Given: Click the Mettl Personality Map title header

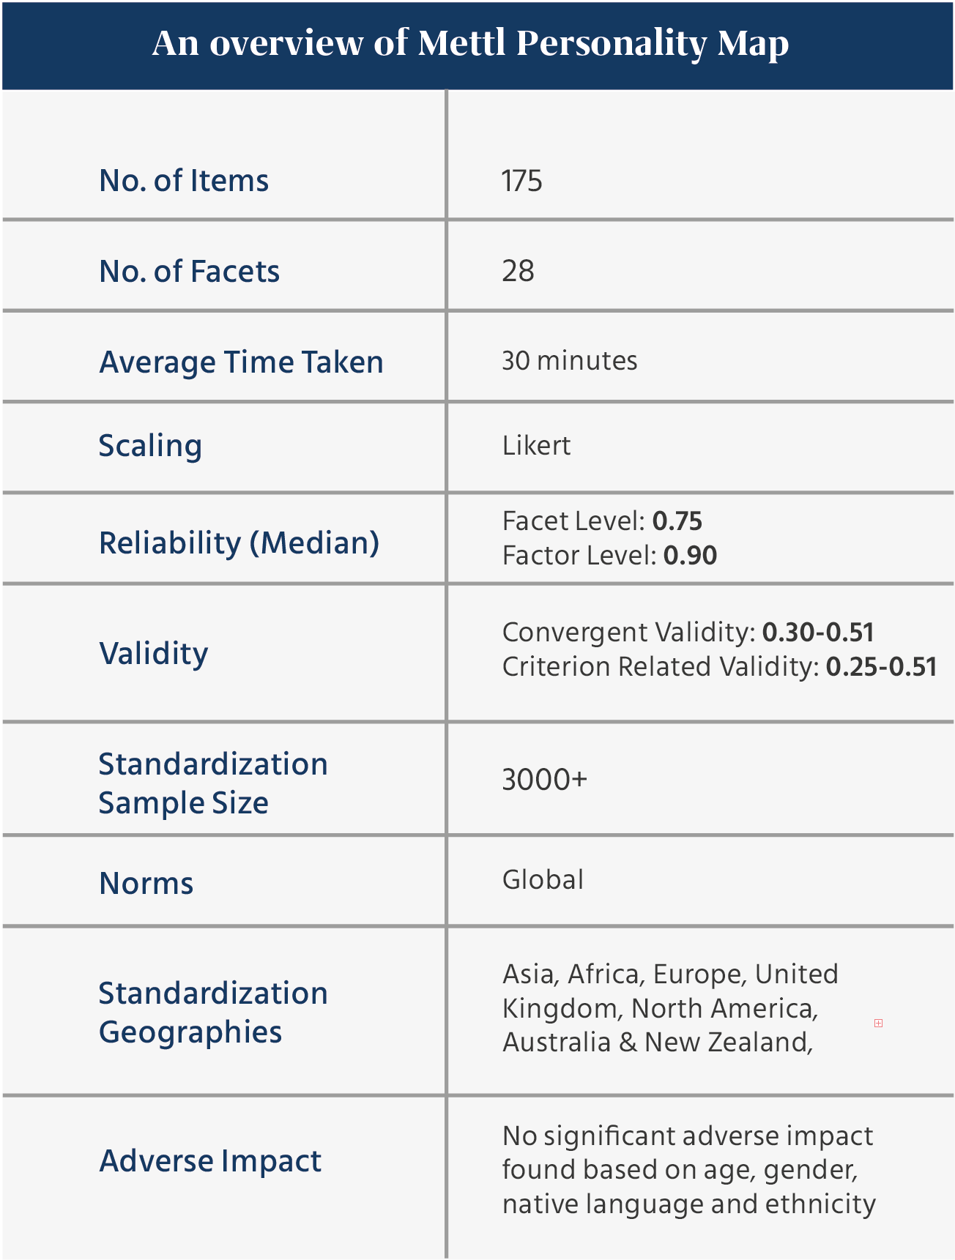Looking at the screenshot, I should (x=470, y=43).
